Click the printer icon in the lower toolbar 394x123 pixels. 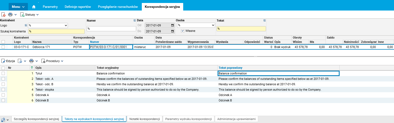pyautogui.click(x=31, y=61)
